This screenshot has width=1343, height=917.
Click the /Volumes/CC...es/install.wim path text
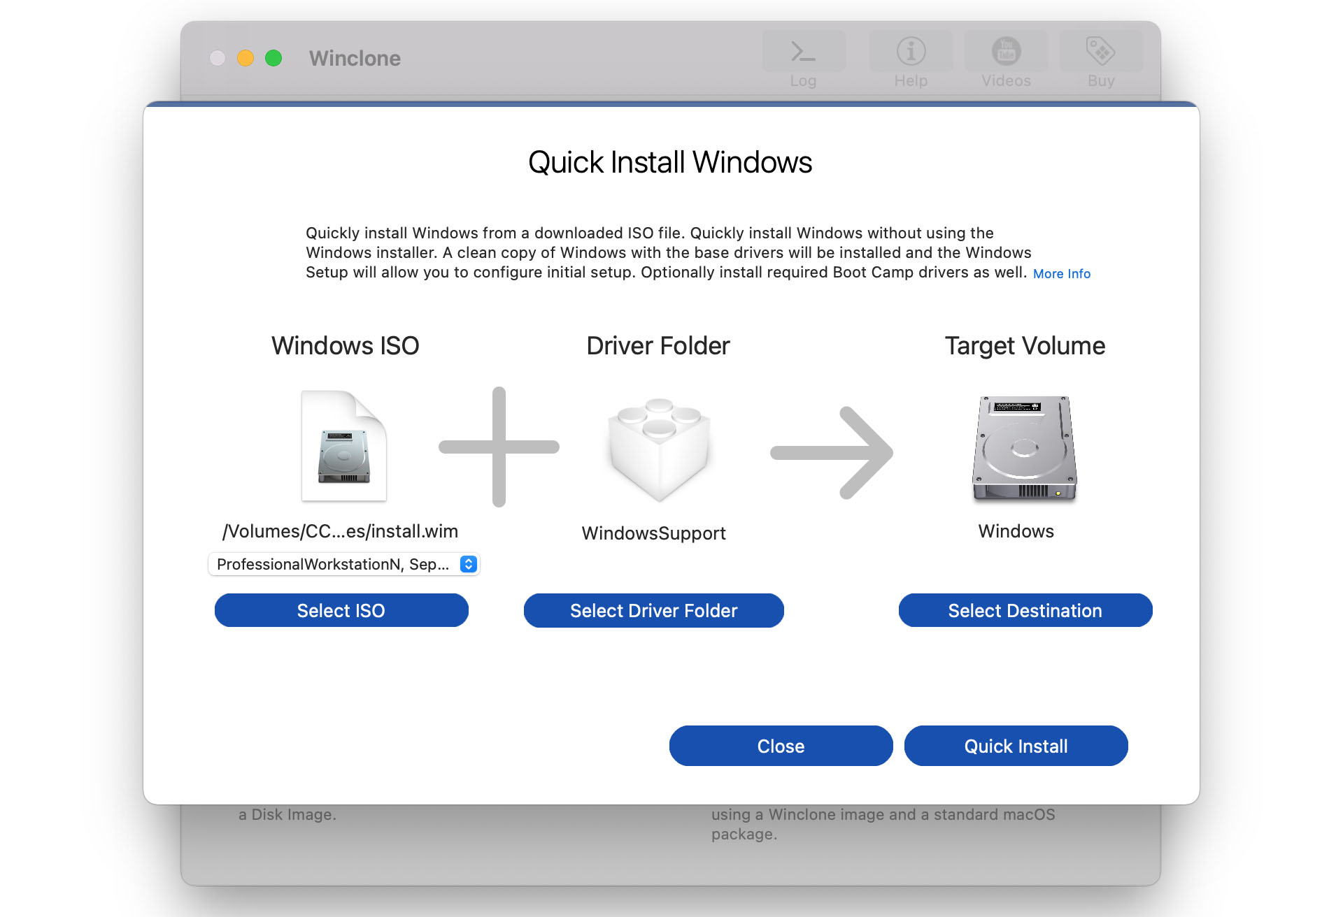pos(340,531)
